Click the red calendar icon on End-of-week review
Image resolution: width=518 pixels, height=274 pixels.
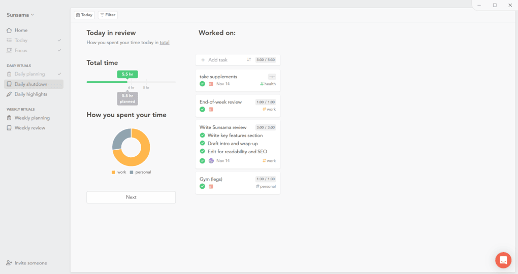211,109
